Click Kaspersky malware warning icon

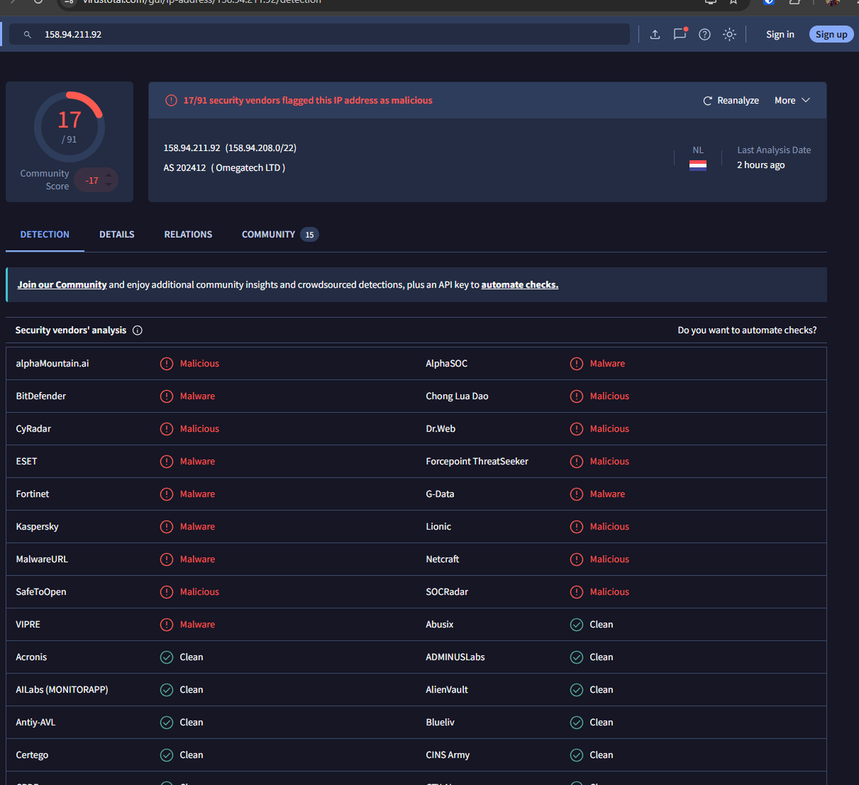click(167, 527)
